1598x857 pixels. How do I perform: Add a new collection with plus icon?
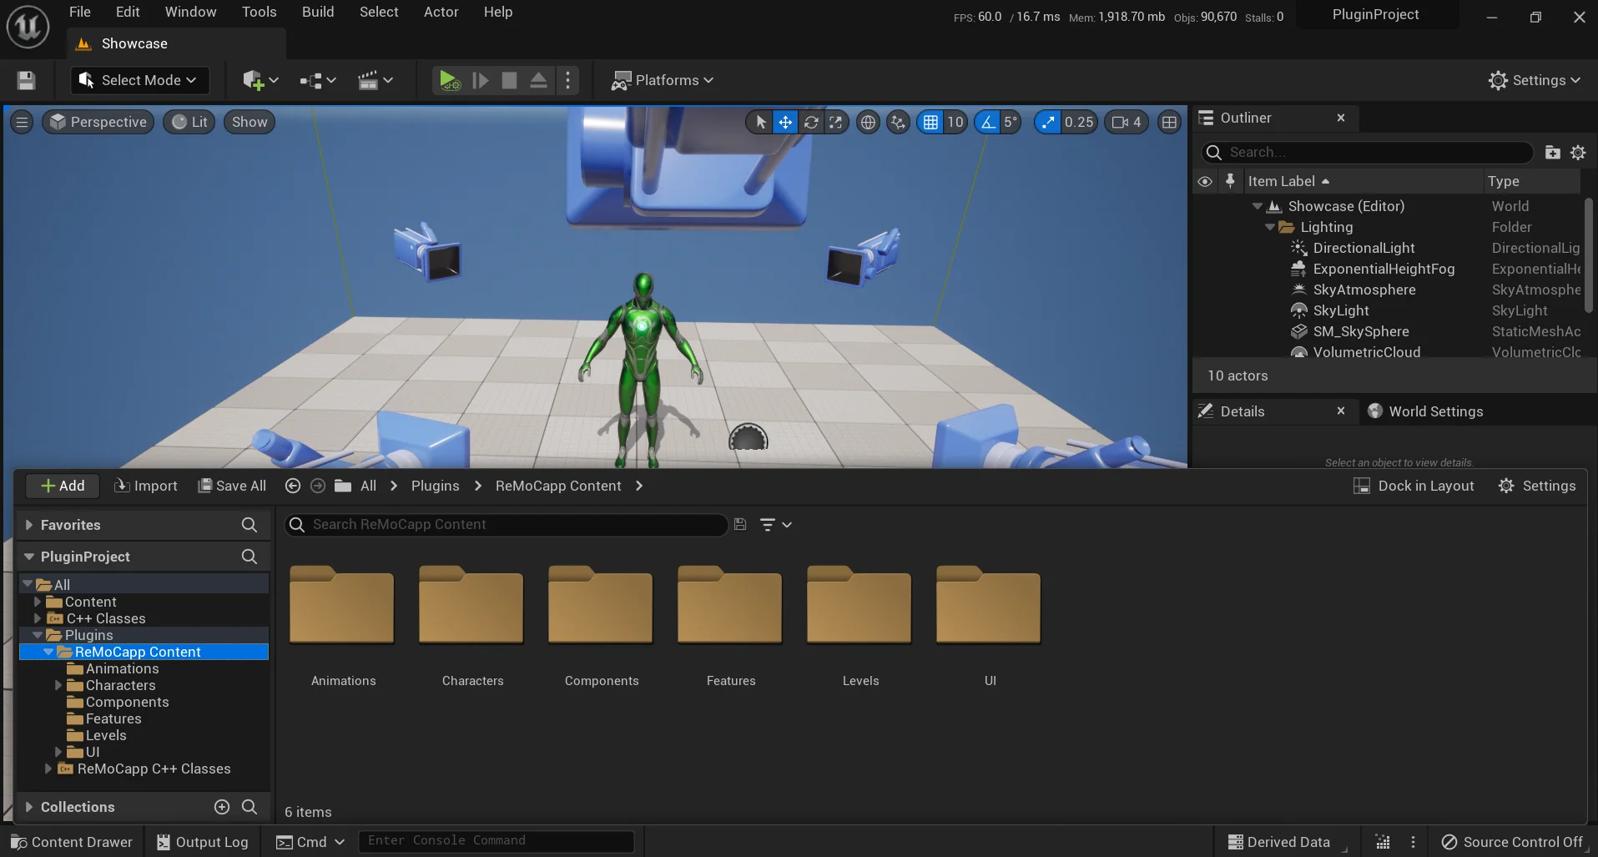[x=222, y=807]
